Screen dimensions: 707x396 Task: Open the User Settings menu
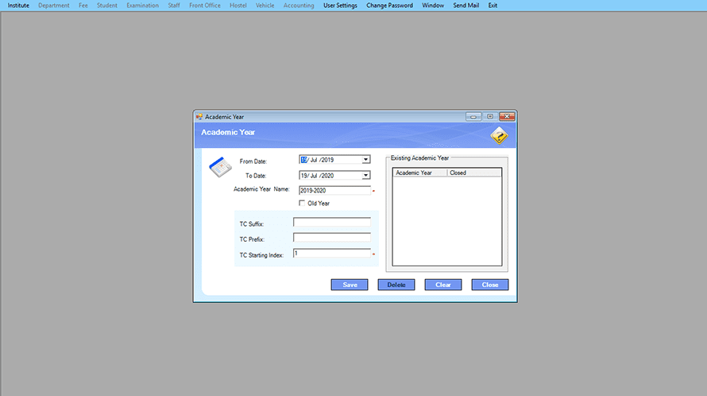(340, 6)
